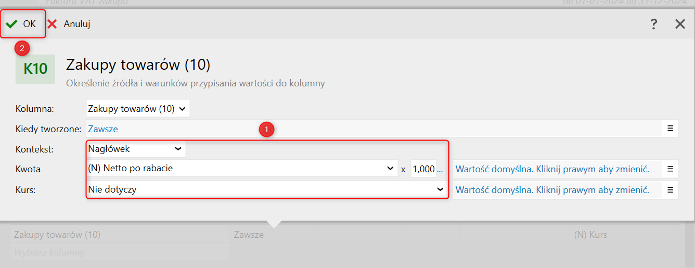Viewport: 695px width, 268px height.
Task: Expand the Kolumna dropdown Zakupy towarów (10)
Action: click(x=138, y=109)
